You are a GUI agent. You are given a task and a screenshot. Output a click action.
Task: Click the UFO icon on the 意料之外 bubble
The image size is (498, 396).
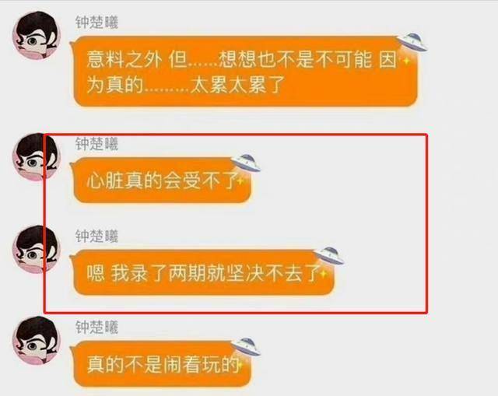[x=412, y=42]
